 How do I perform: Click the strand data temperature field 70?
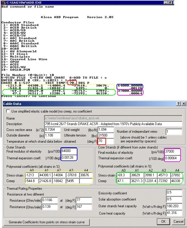pyautogui.click(x=106, y=141)
